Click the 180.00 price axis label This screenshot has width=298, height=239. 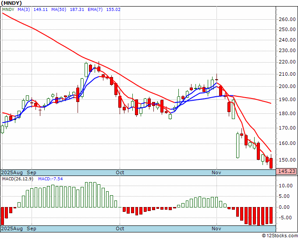(287, 113)
